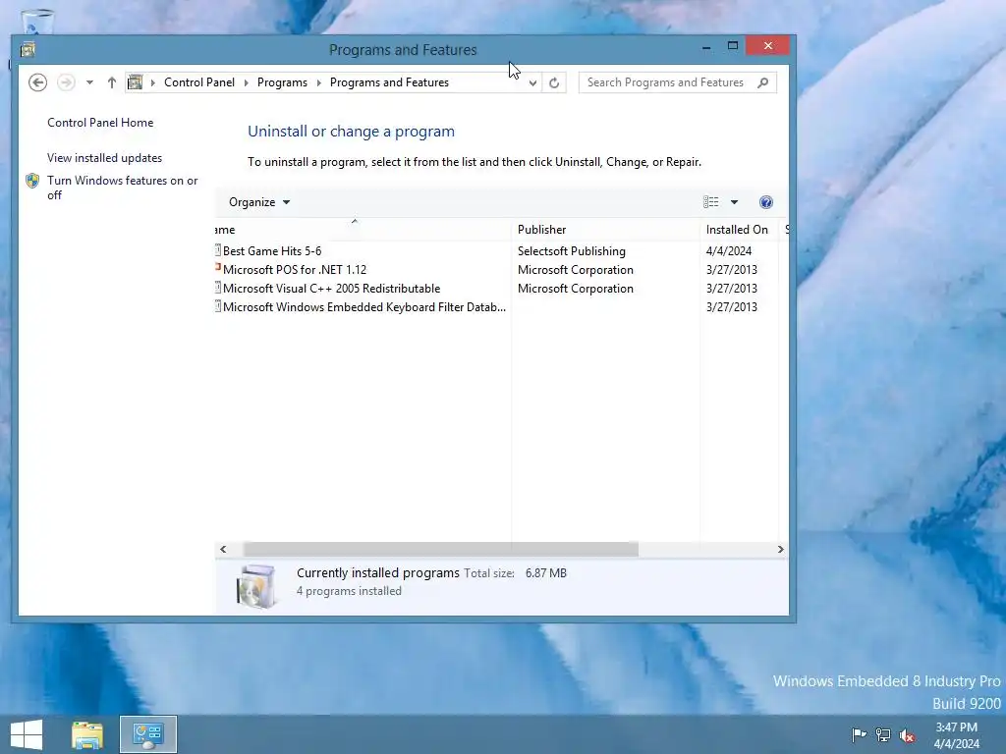Open the More view options arrow
The height and width of the screenshot is (754, 1006).
(735, 202)
